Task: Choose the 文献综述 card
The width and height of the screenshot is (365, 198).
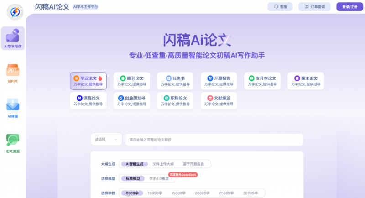Action: (219, 101)
